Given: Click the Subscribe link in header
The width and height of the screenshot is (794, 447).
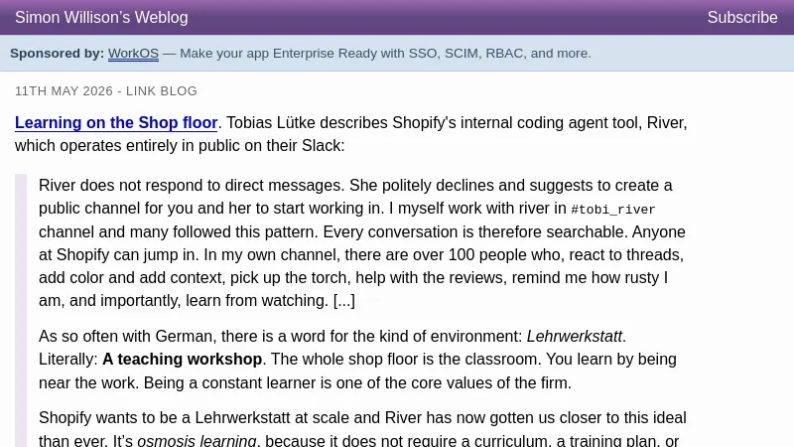Looking at the screenshot, I should coord(741,17).
